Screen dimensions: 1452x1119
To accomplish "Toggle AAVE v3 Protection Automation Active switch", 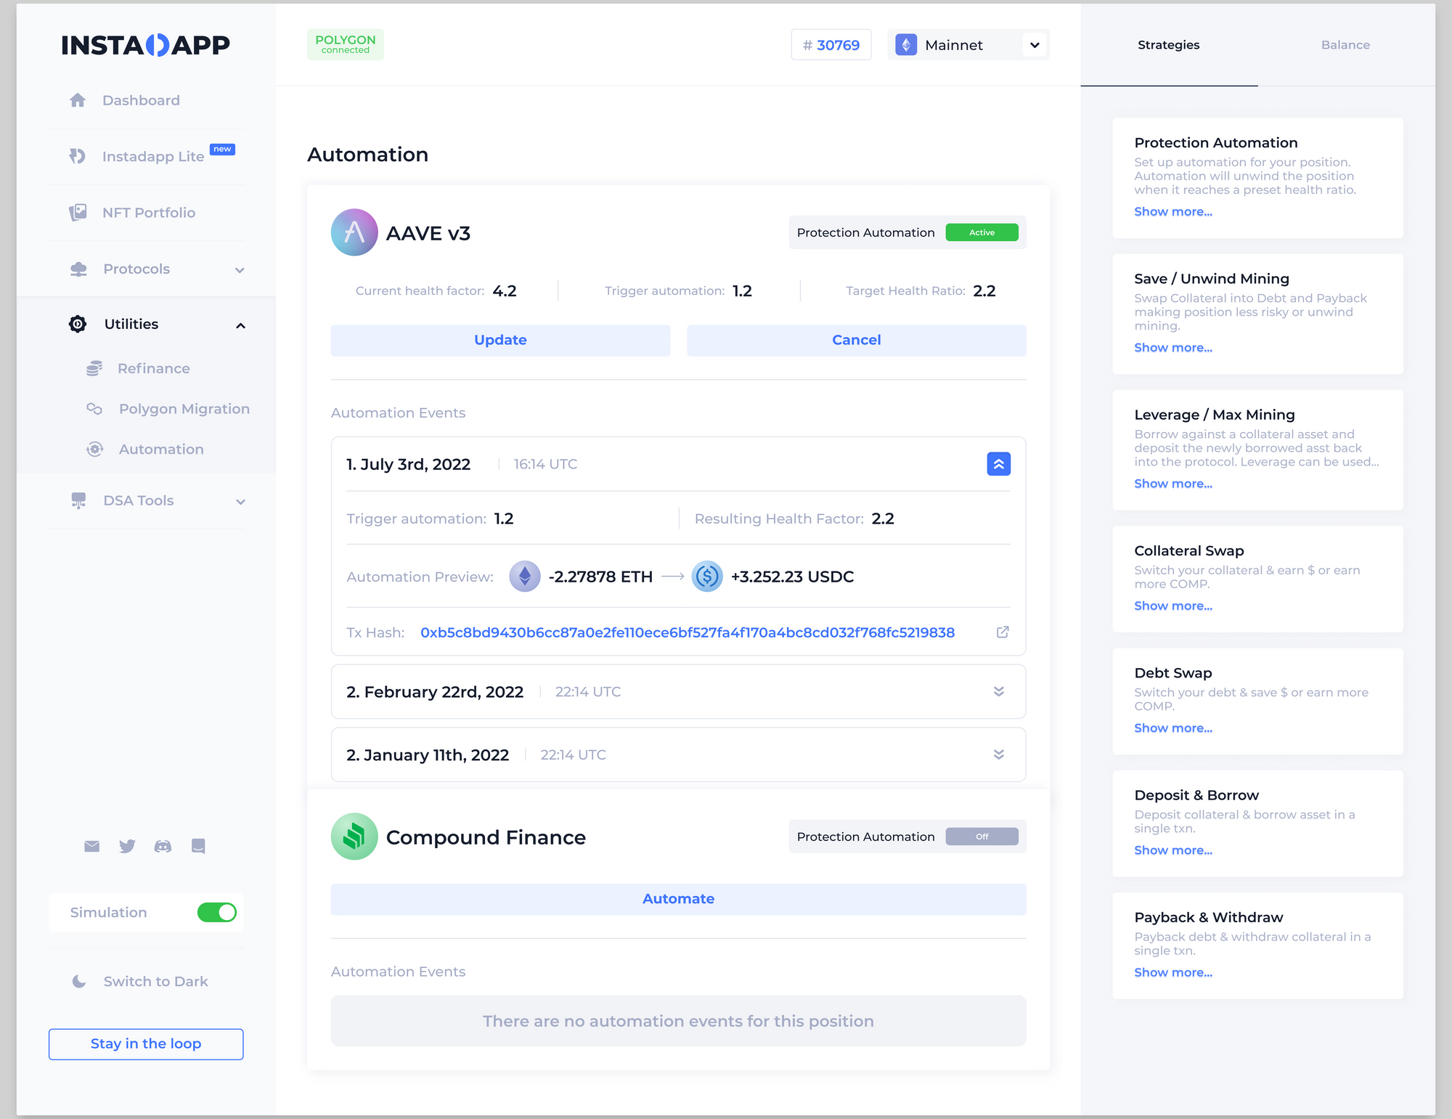I will point(982,232).
